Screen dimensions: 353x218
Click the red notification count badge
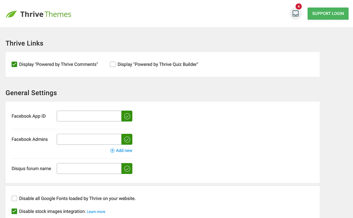click(299, 6)
